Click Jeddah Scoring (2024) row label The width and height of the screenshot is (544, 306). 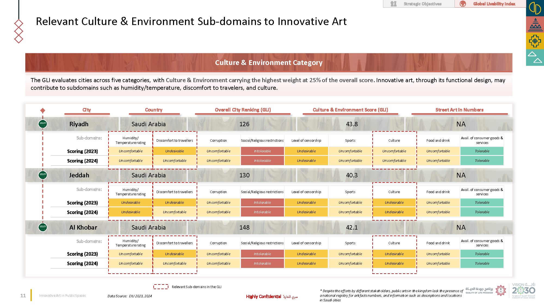[x=82, y=212]
